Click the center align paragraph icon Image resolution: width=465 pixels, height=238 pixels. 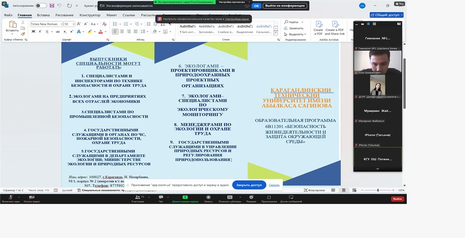122,31
